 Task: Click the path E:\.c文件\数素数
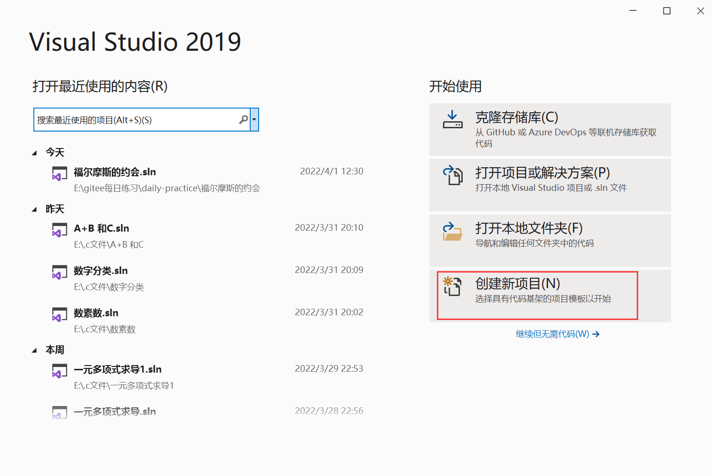(x=104, y=329)
